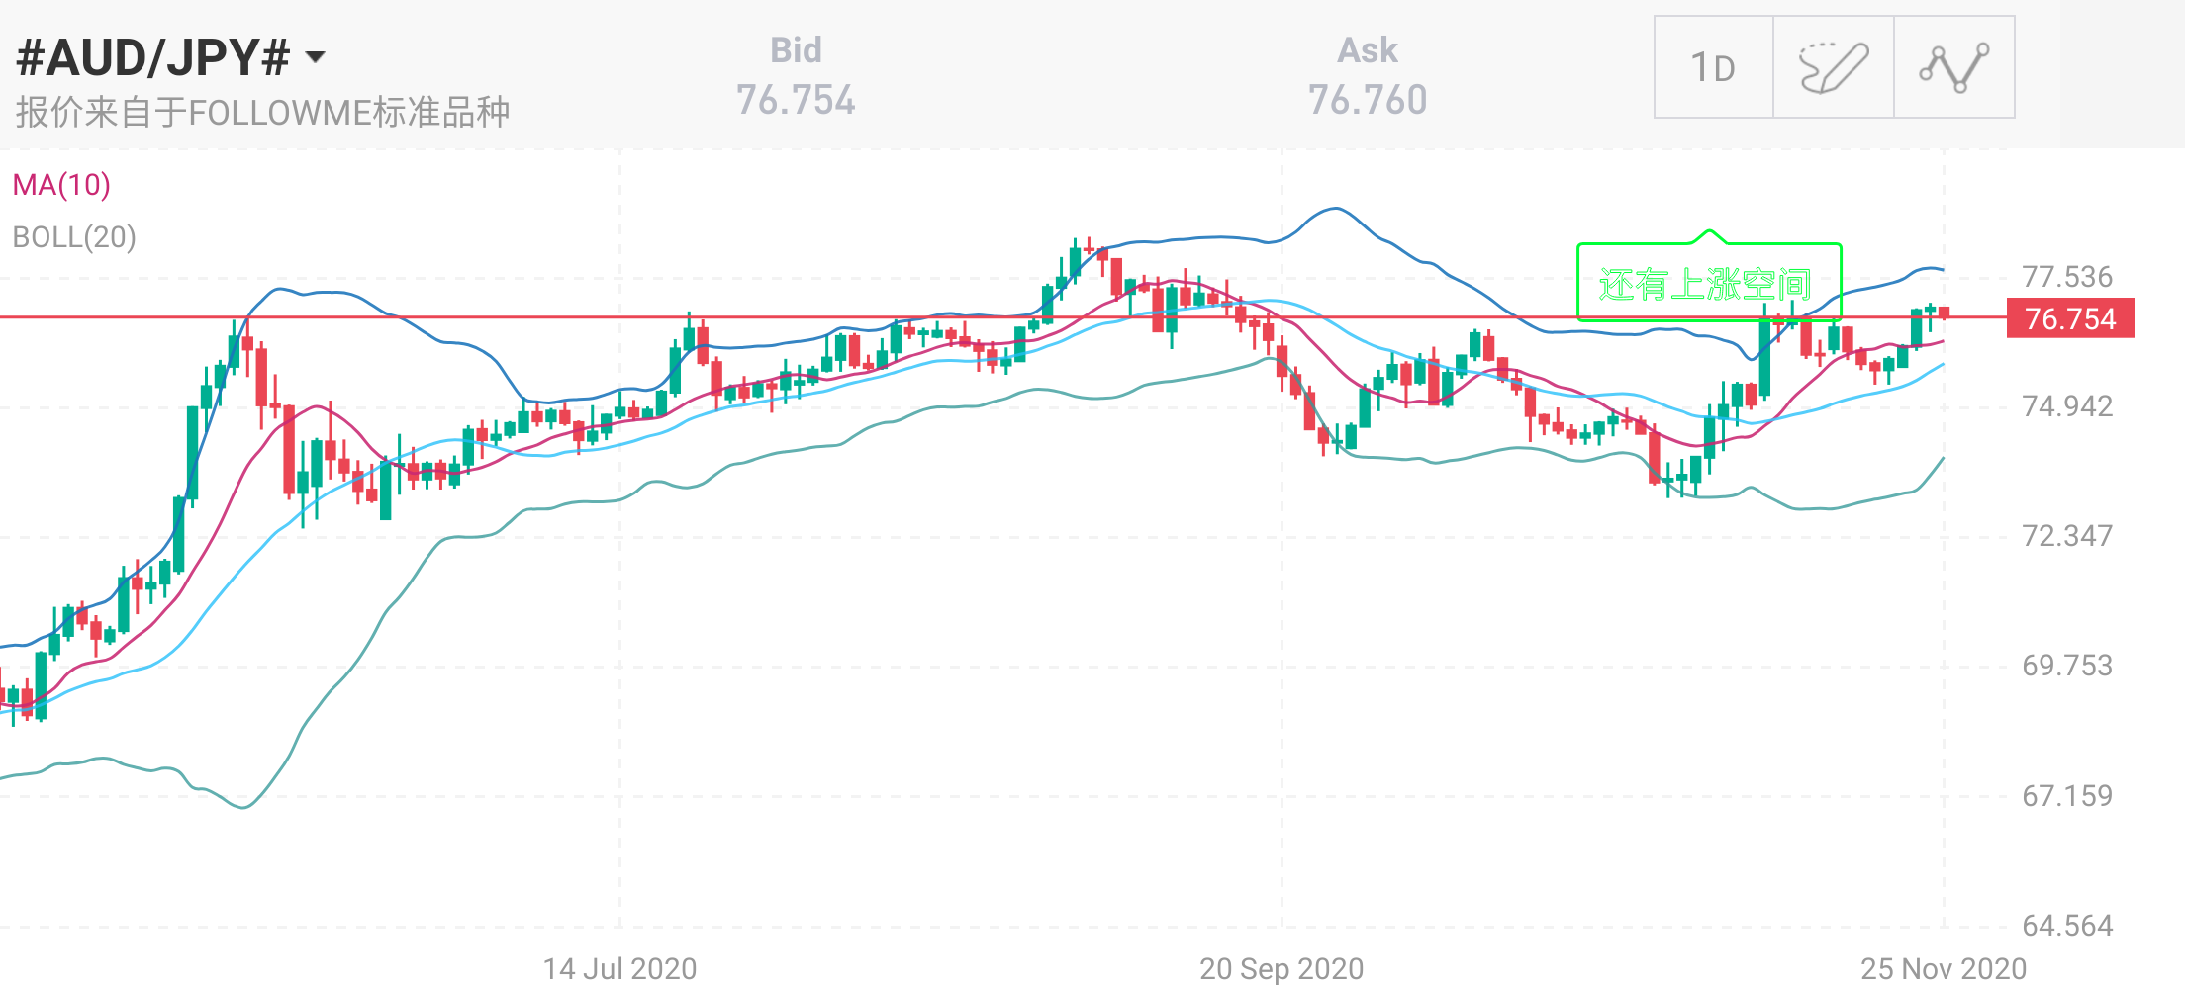Viewport: 2185px width, 985px height.
Task: Click the 69.753 price axis label
Action: [x=2067, y=666]
